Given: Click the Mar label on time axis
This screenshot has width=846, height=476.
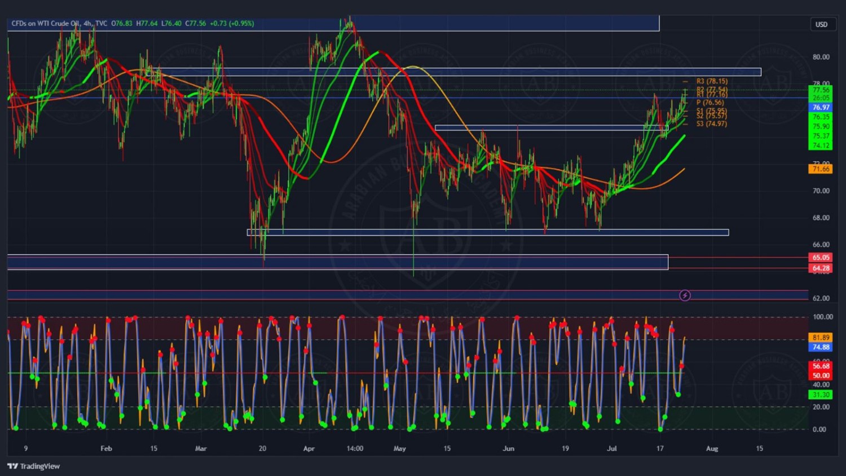Looking at the screenshot, I should [x=201, y=448].
